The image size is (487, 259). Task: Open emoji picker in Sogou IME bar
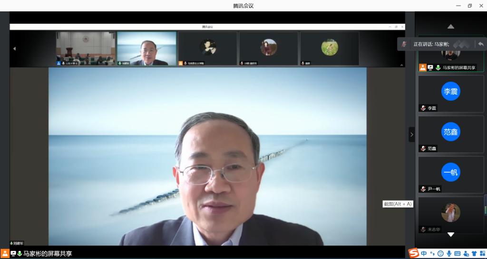(x=440, y=253)
